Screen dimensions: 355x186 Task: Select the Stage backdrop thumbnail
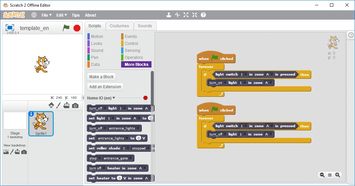15,121
